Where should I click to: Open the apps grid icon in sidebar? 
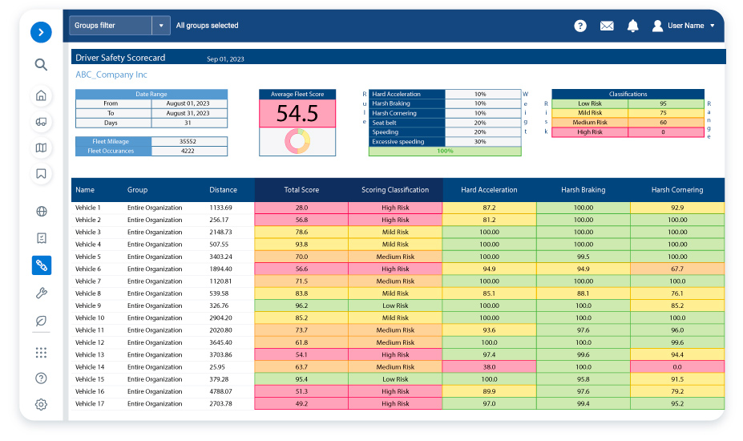(x=41, y=353)
